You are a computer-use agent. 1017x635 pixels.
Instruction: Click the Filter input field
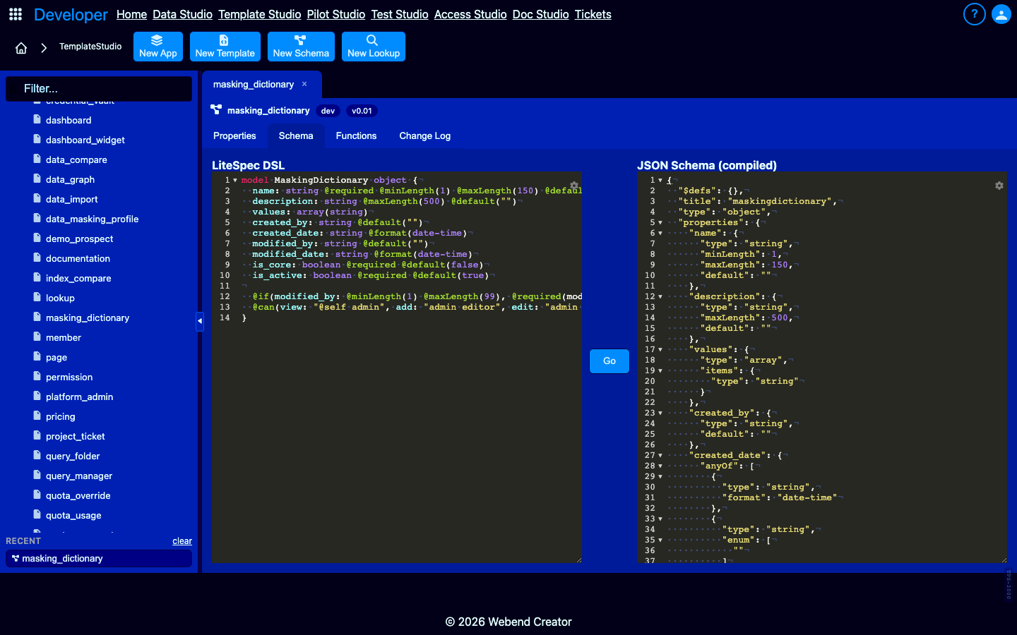(99, 89)
